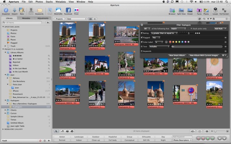231x144 pixels.
Task: Apply the Landscape keyword button
Action: (x=79, y=137)
